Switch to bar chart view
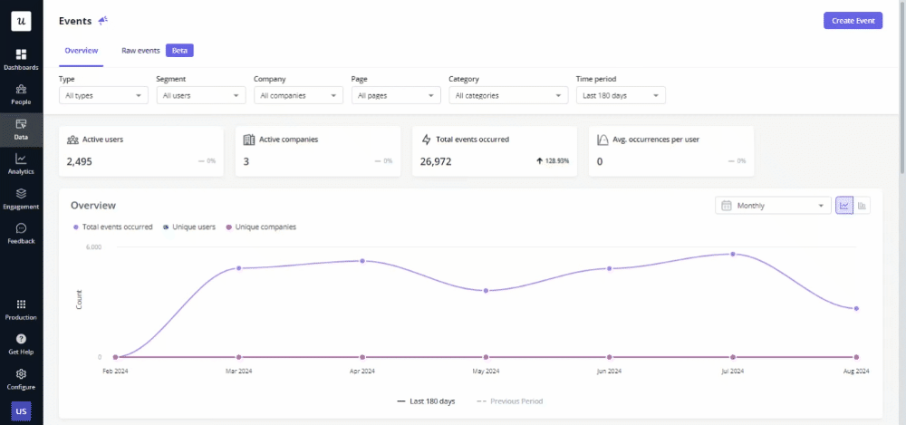 (863, 206)
